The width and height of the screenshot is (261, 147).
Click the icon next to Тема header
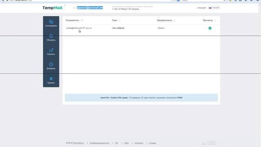[119, 20]
